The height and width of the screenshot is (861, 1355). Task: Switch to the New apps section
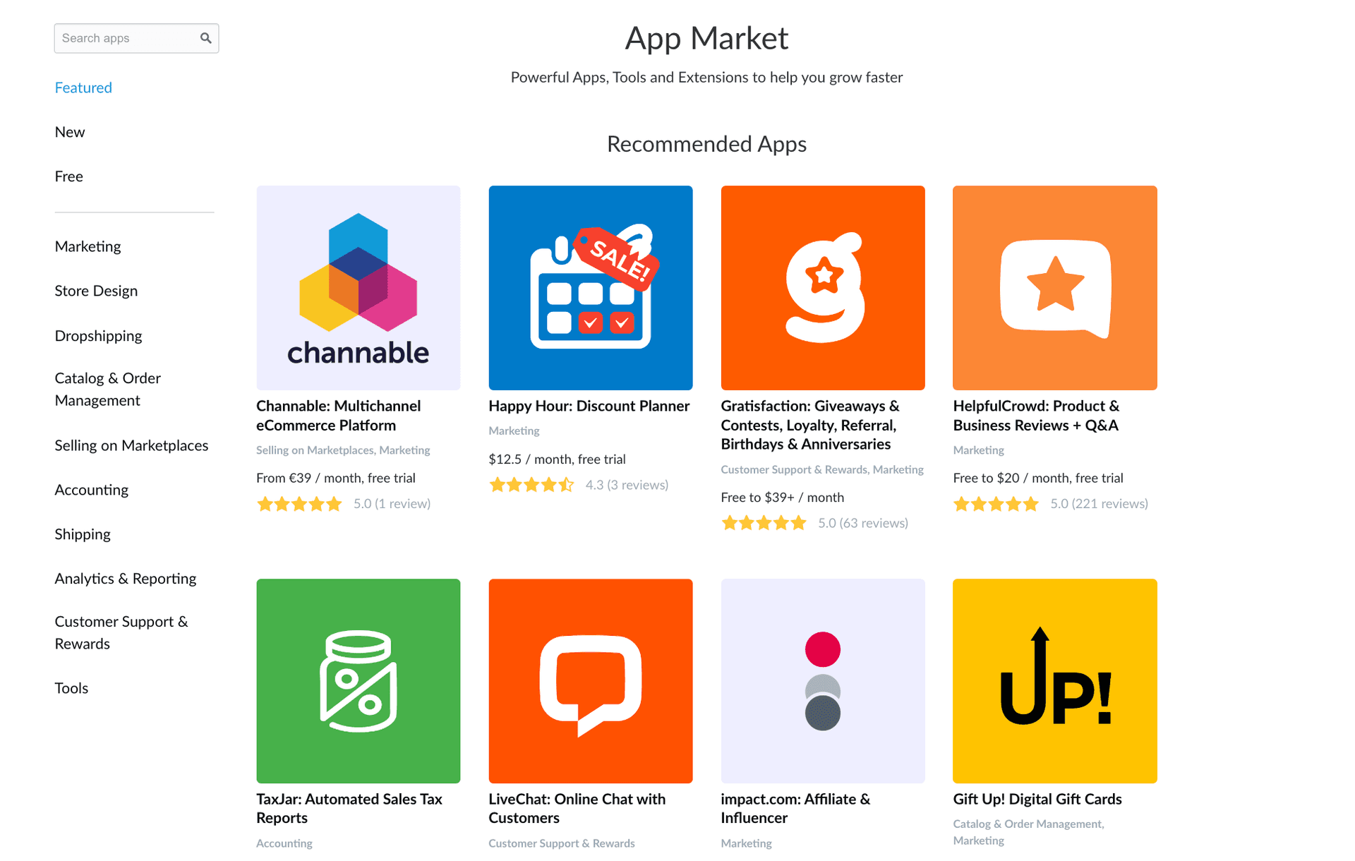(70, 132)
